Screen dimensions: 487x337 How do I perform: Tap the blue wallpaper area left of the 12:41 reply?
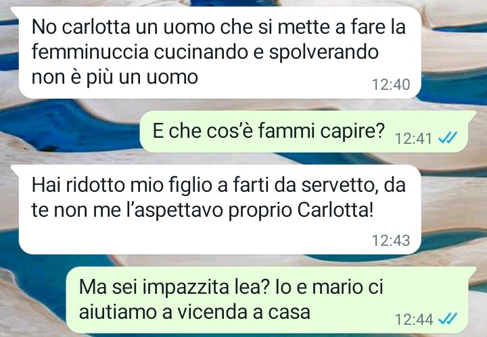tap(68, 127)
